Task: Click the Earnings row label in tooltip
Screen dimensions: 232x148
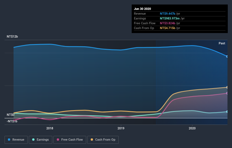Action: [x=140, y=18]
